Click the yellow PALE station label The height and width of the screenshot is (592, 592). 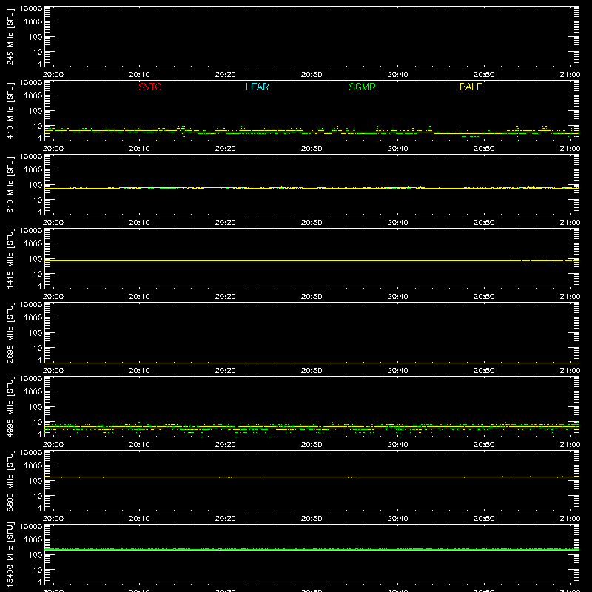(471, 87)
